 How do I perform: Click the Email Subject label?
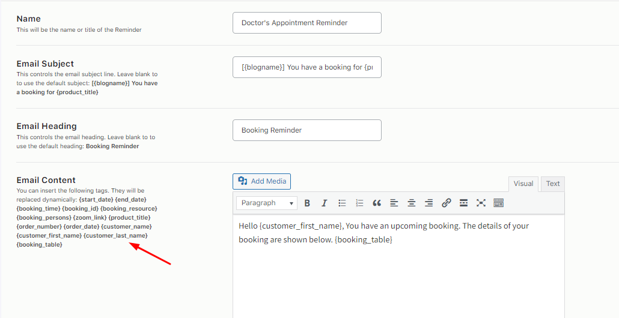45,64
